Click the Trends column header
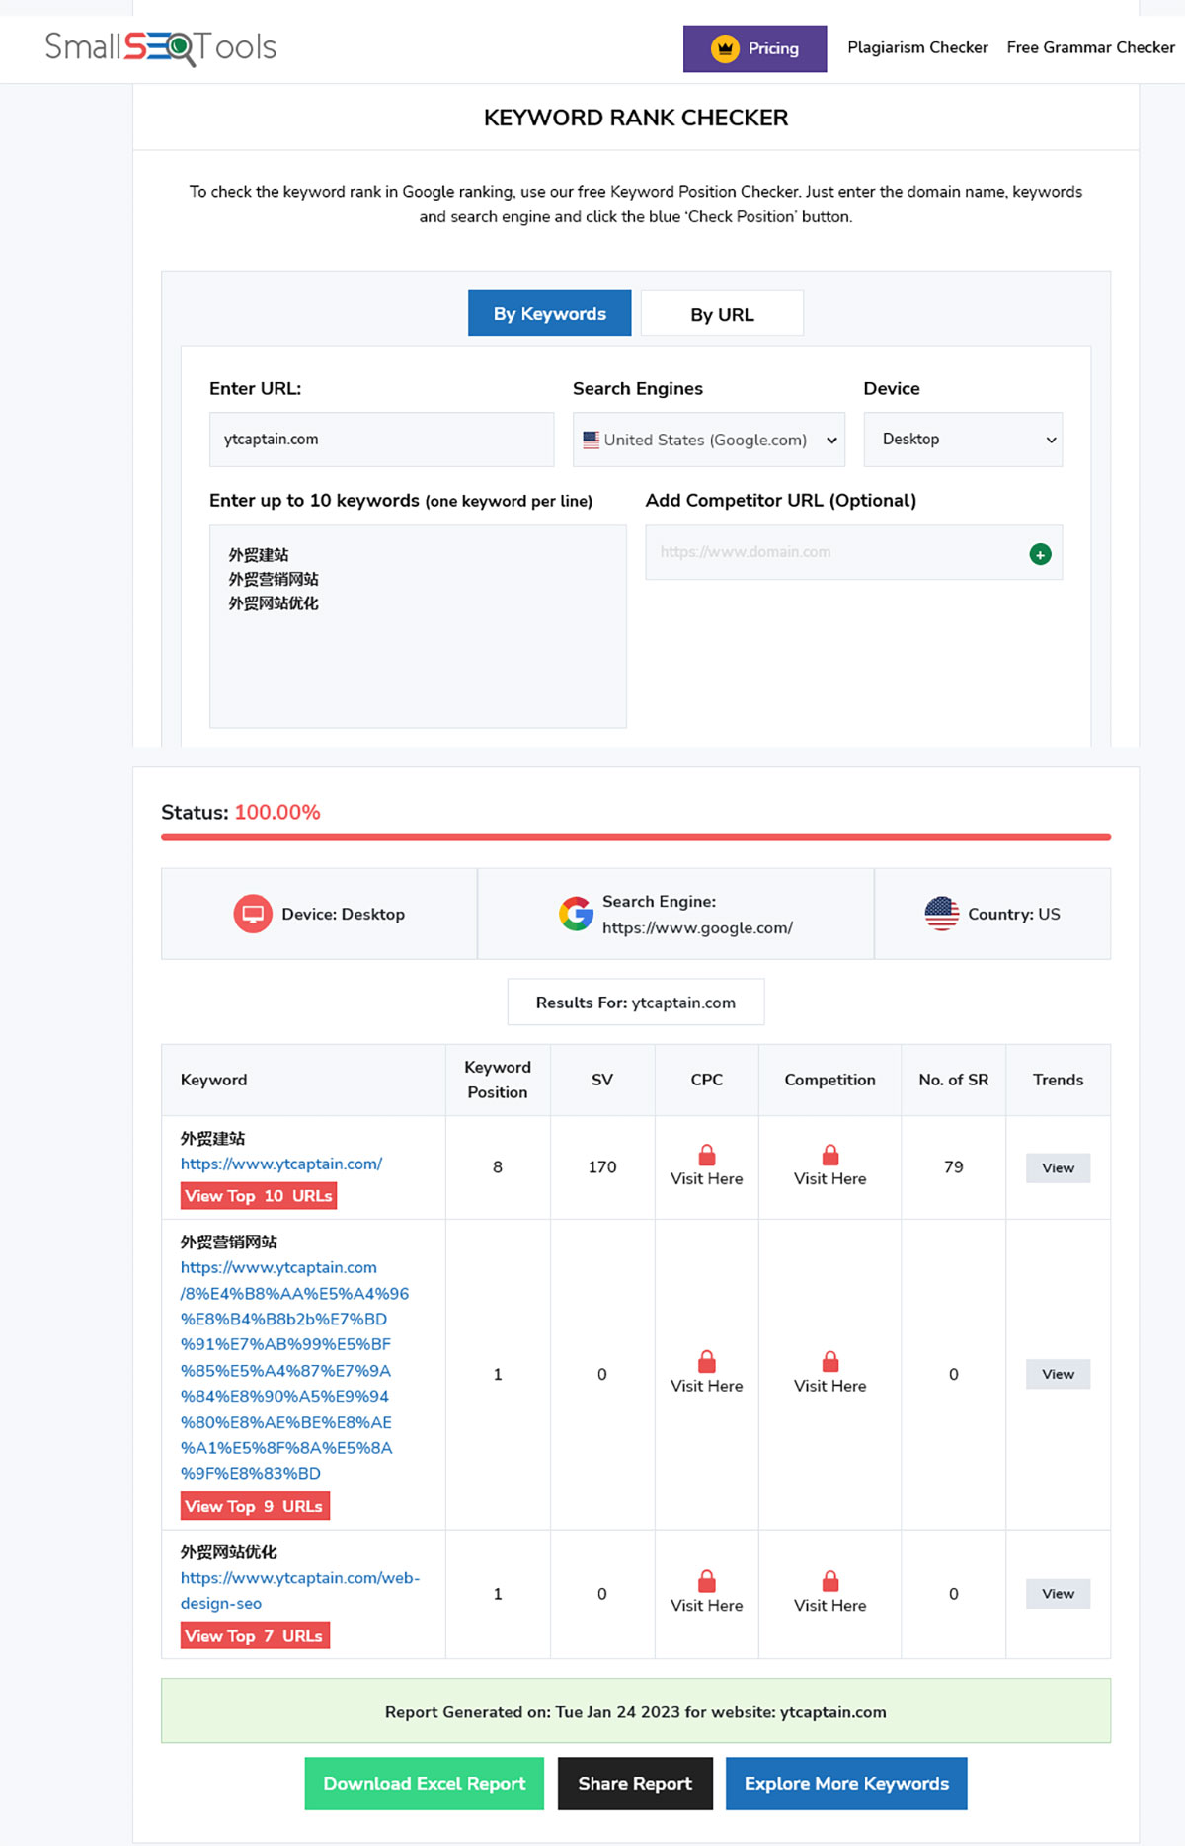1185x1846 pixels. pyautogui.click(x=1059, y=1080)
